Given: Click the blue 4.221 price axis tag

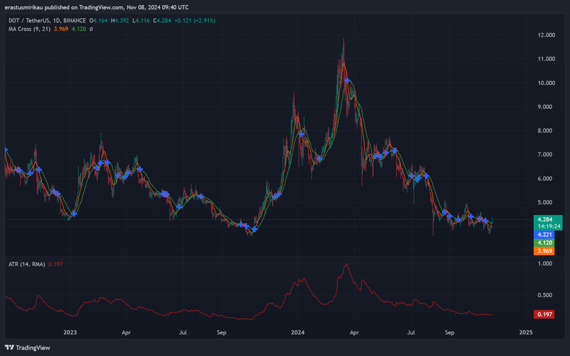Looking at the screenshot, I should click(x=544, y=235).
